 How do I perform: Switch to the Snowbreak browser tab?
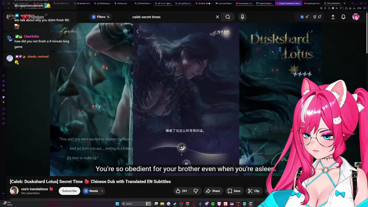tap(244, 3)
